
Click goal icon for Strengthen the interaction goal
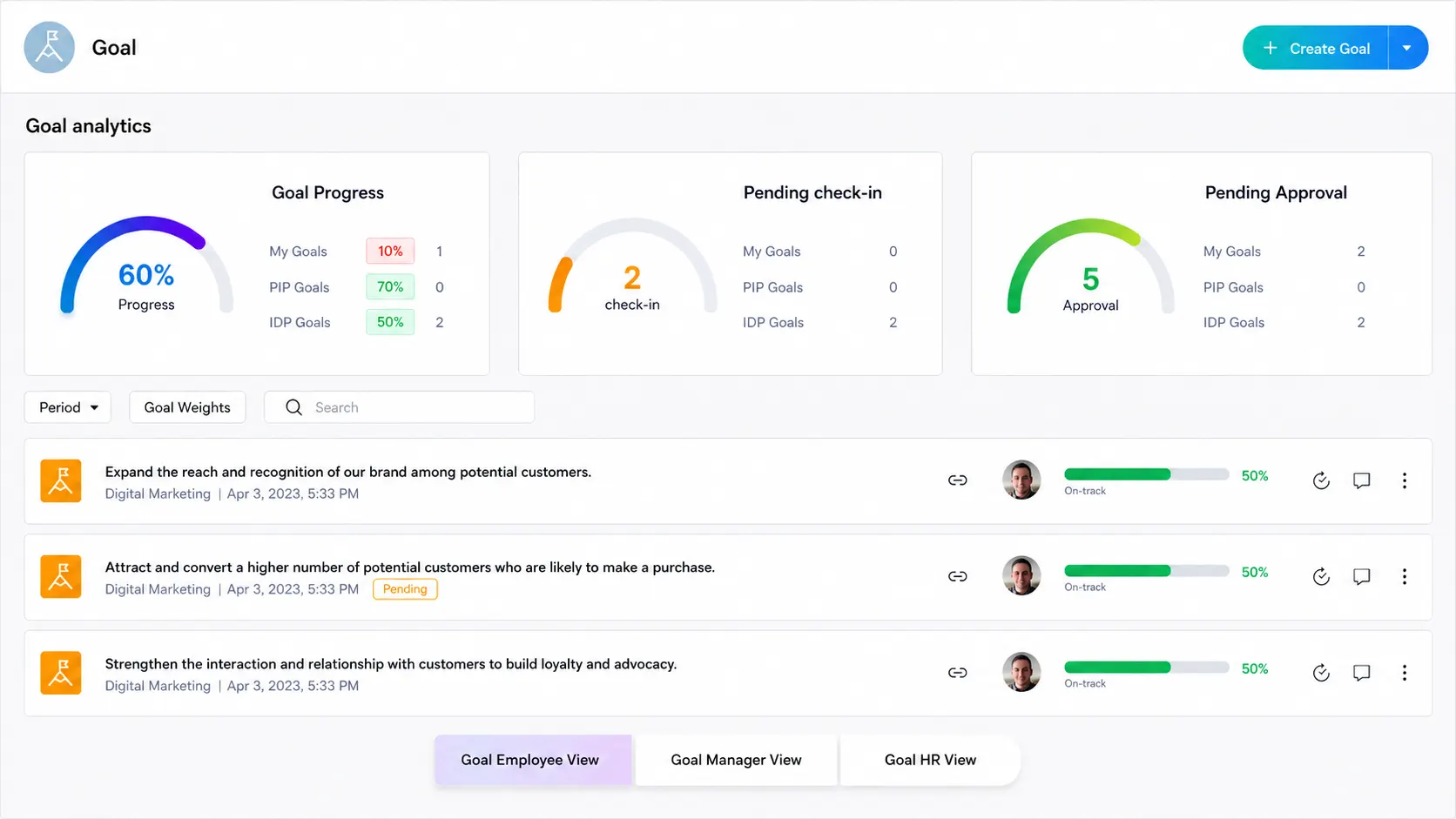(61, 673)
